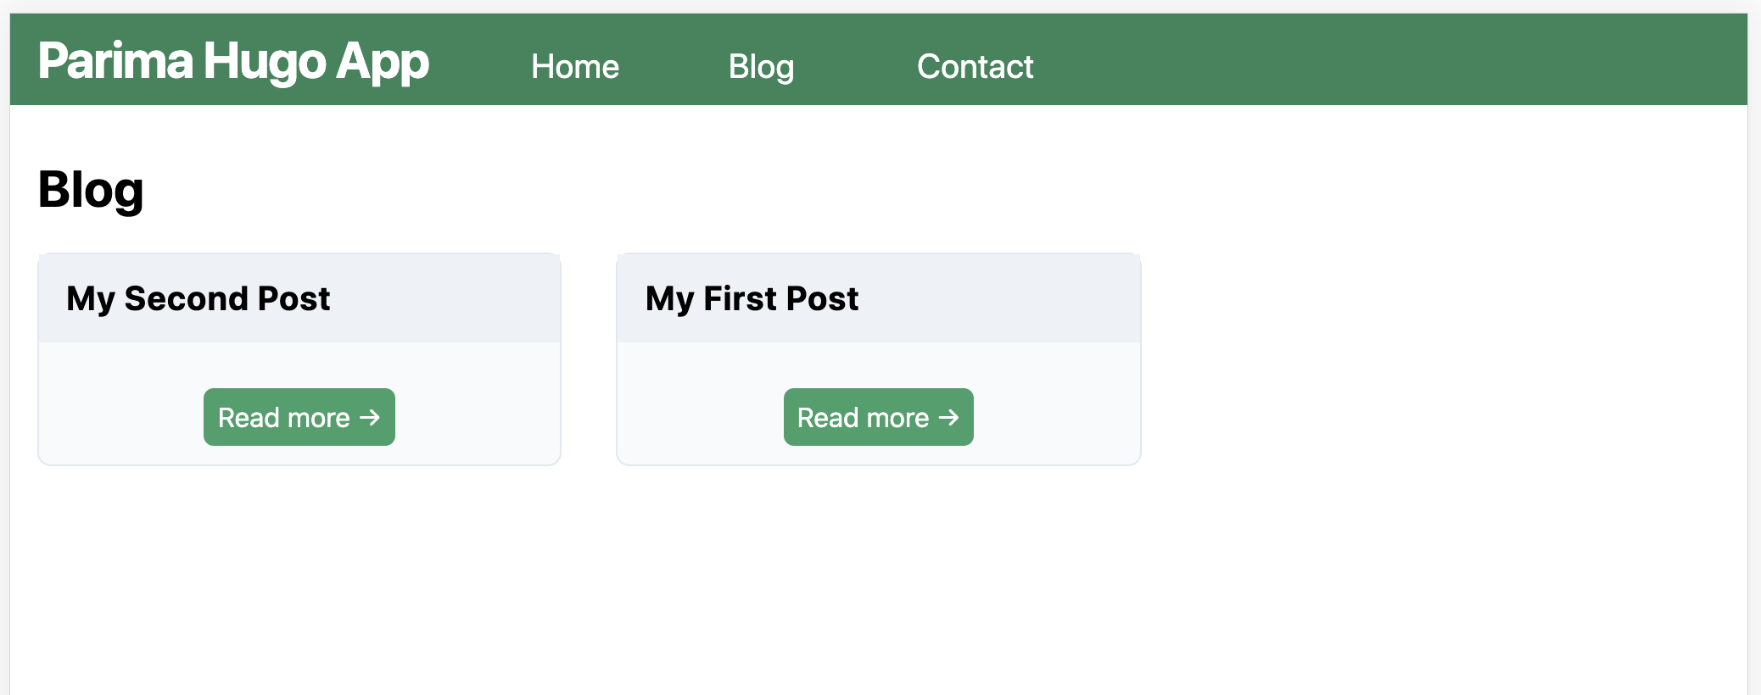Click the arrow icon in My First Post's Read more button
The height and width of the screenshot is (695, 1761).
click(950, 417)
